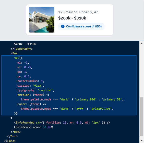144x143 pixels.
Task: Click the 'primary.50' string in code
Action: [112, 99]
